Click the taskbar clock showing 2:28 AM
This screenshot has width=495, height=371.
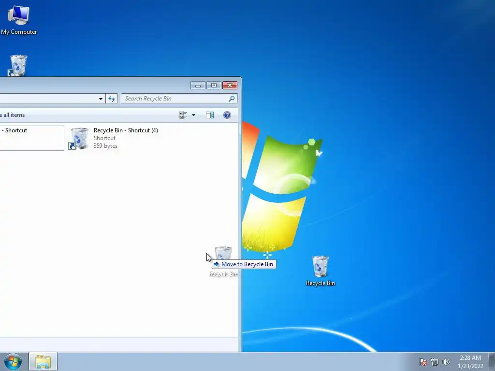tap(470, 362)
